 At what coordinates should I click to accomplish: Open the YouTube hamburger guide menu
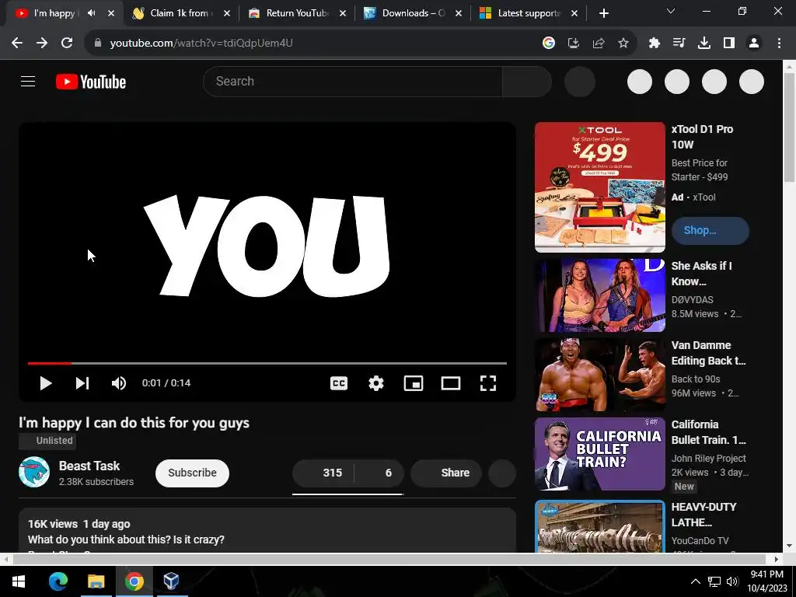tap(28, 81)
